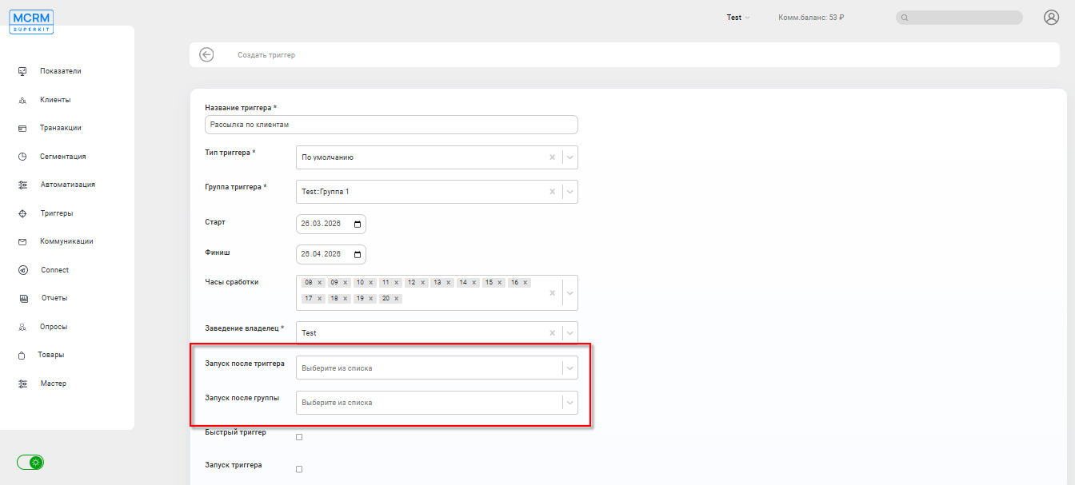This screenshot has width=1075, height=485.
Task: Enable the Быстрый триггер checkbox
Action: click(299, 437)
